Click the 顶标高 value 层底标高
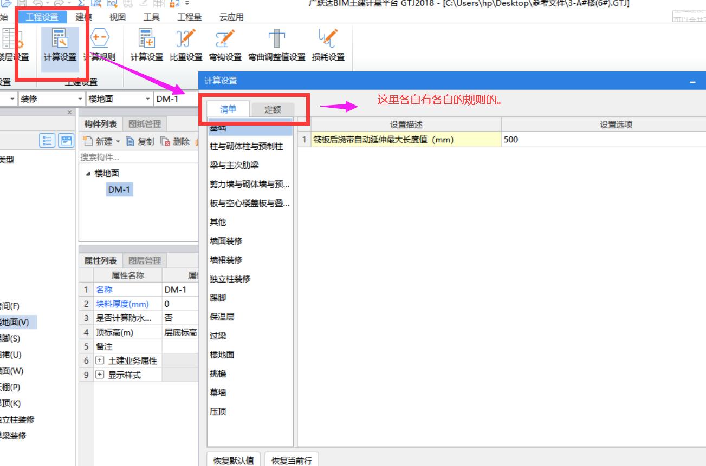 click(180, 332)
